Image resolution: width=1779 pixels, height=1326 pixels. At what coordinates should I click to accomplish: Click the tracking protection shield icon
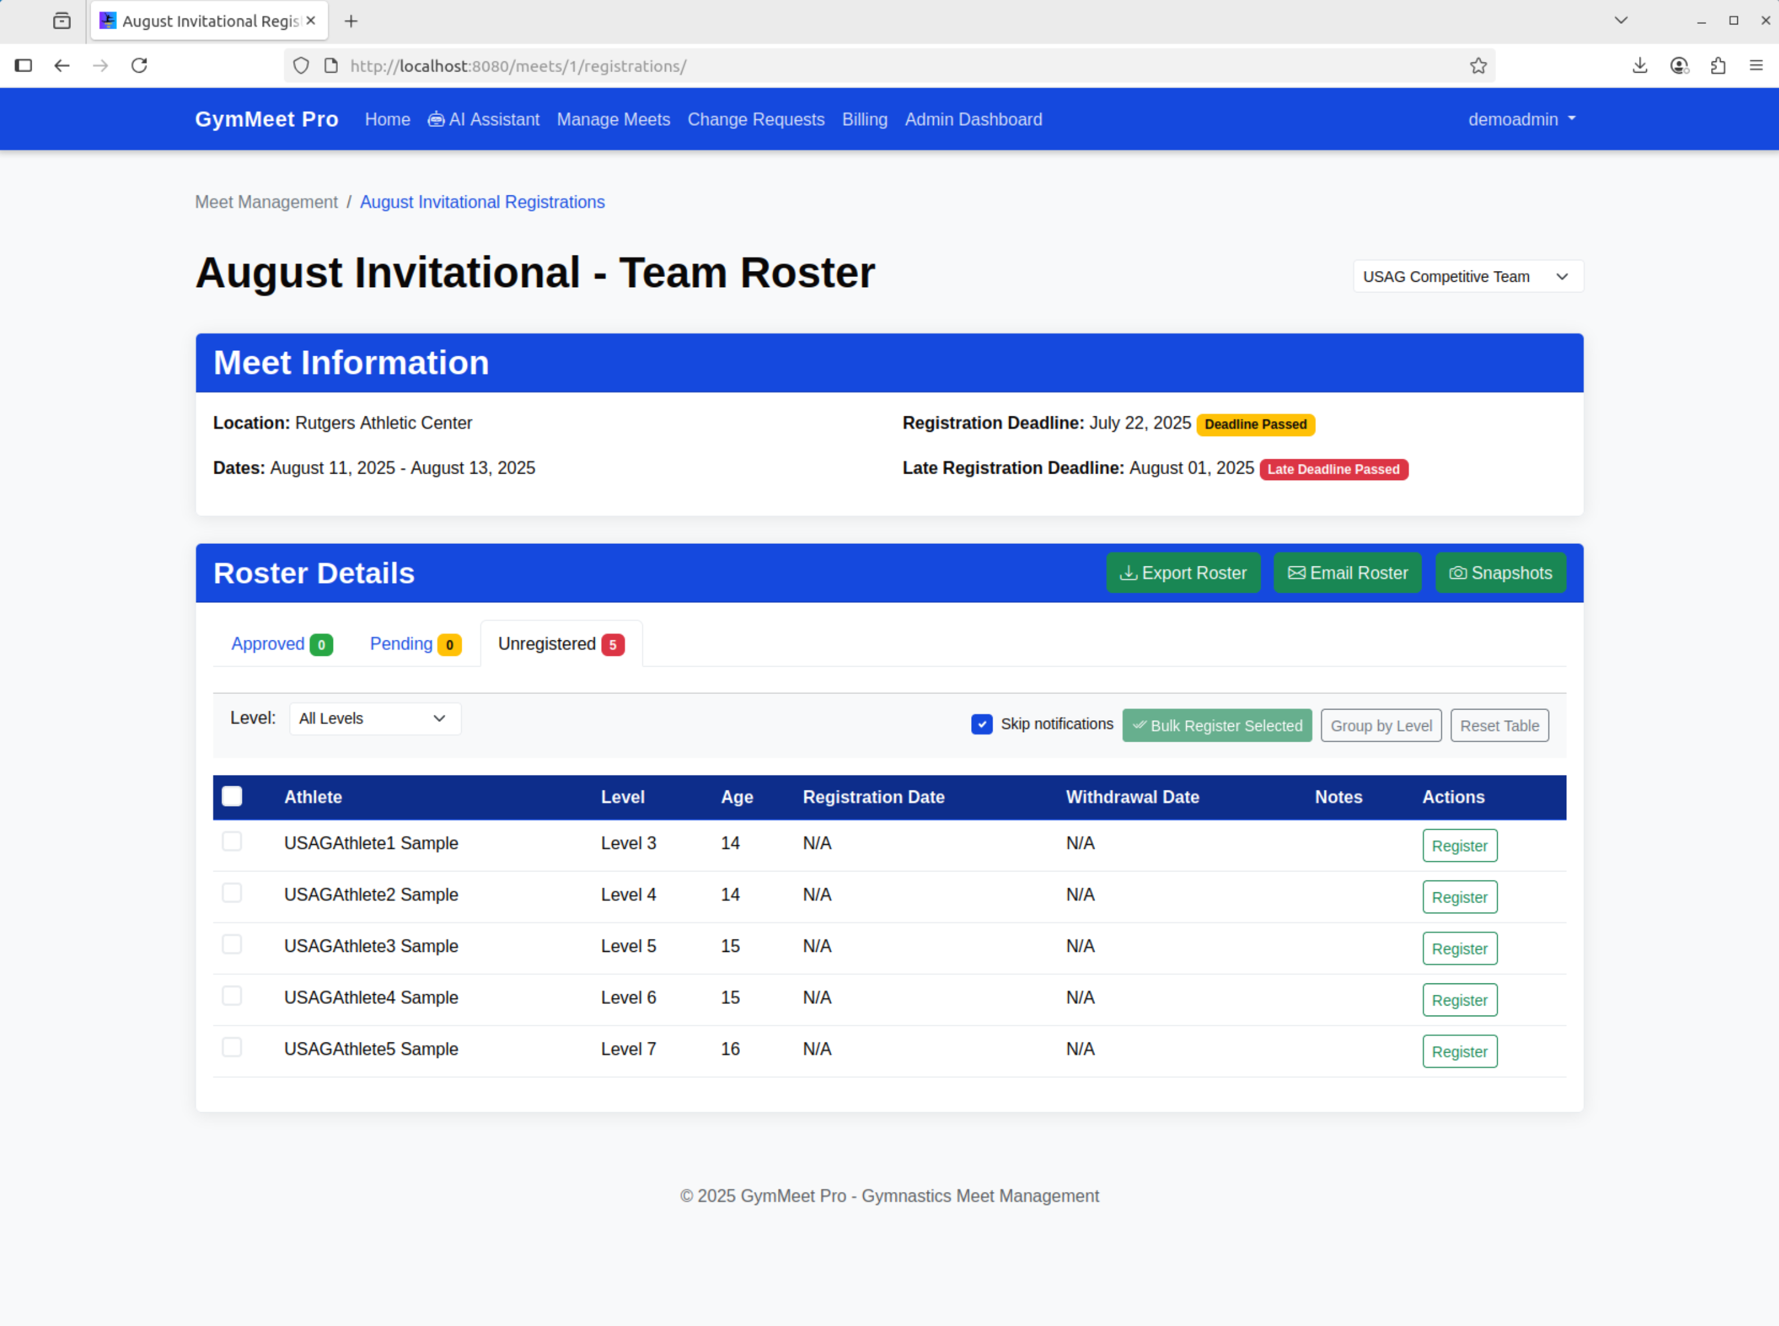[x=301, y=66]
